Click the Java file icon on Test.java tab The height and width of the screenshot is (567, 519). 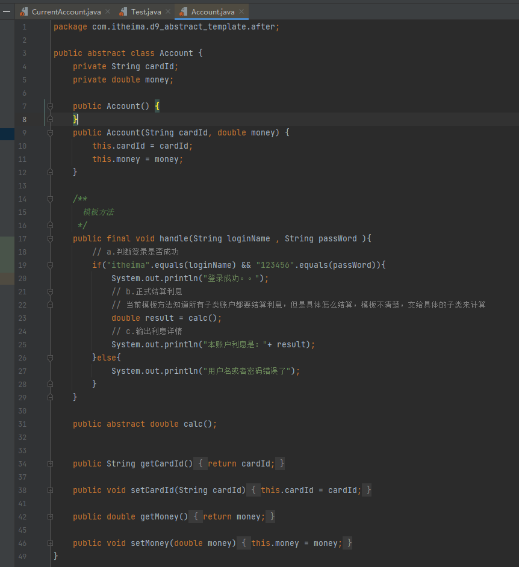tap(123, 12)
